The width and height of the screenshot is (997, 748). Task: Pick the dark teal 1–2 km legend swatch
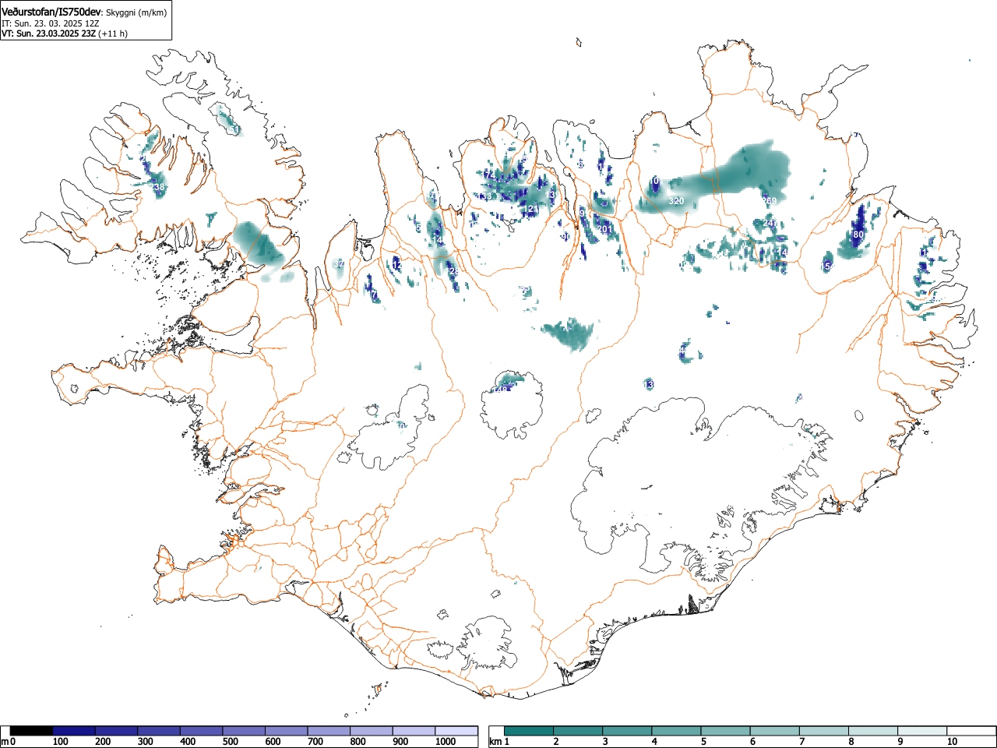tap(529, 731)
